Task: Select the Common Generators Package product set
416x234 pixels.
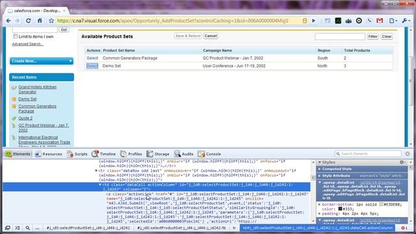Action: [92, 58]
